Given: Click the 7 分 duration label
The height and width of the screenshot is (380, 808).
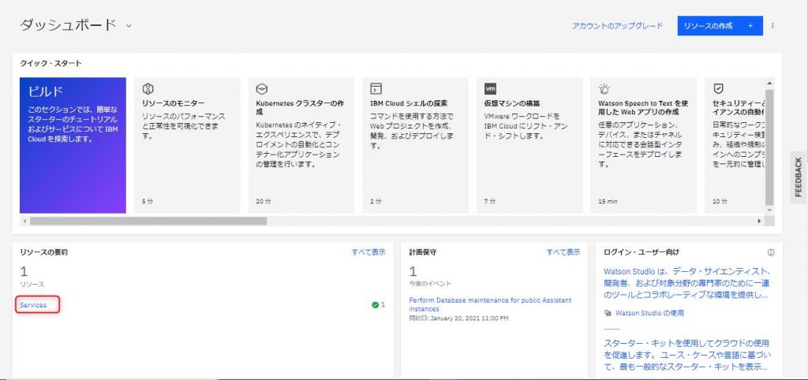Looking at the screenshot, I should tap(490, 201).
